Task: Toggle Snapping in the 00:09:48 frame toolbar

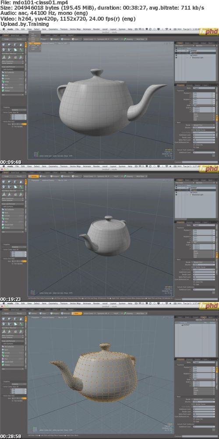Action: point(128,39)
